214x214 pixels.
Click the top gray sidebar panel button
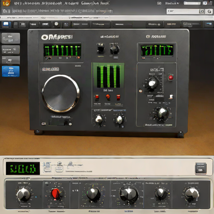click(11, 38)
